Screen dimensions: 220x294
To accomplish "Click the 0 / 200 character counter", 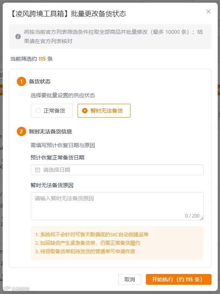I will click(192, 216).
